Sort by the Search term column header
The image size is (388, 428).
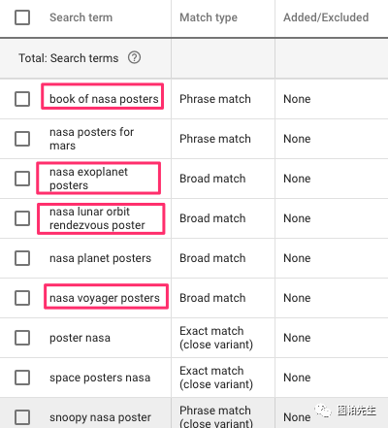click(81, 17)
